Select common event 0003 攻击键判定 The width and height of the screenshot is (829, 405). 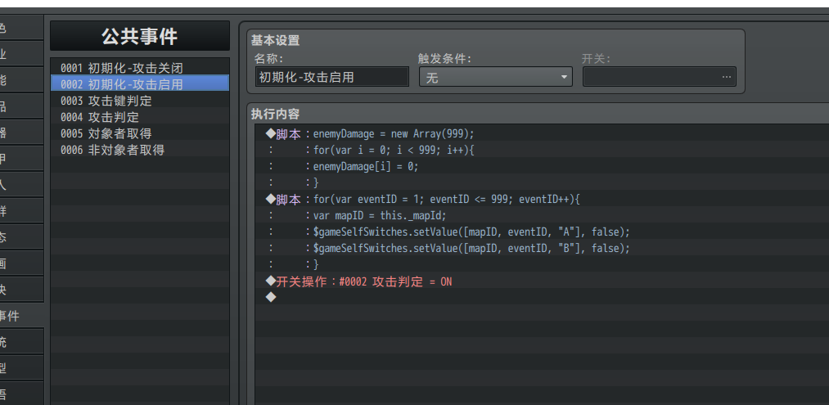click(x=140, y=101)
